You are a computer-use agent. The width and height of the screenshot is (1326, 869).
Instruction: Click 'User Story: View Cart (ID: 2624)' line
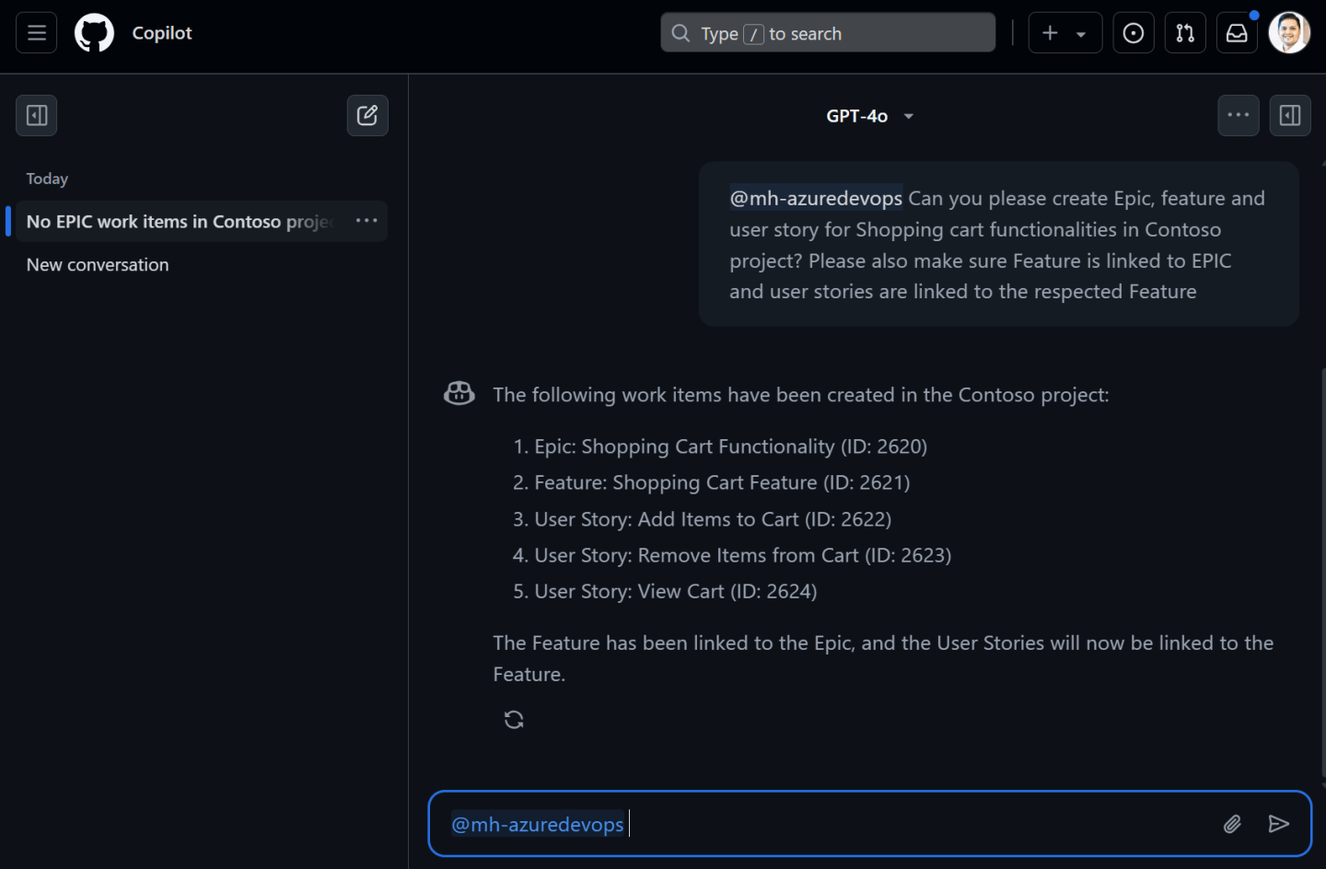(x=676, y=591)
